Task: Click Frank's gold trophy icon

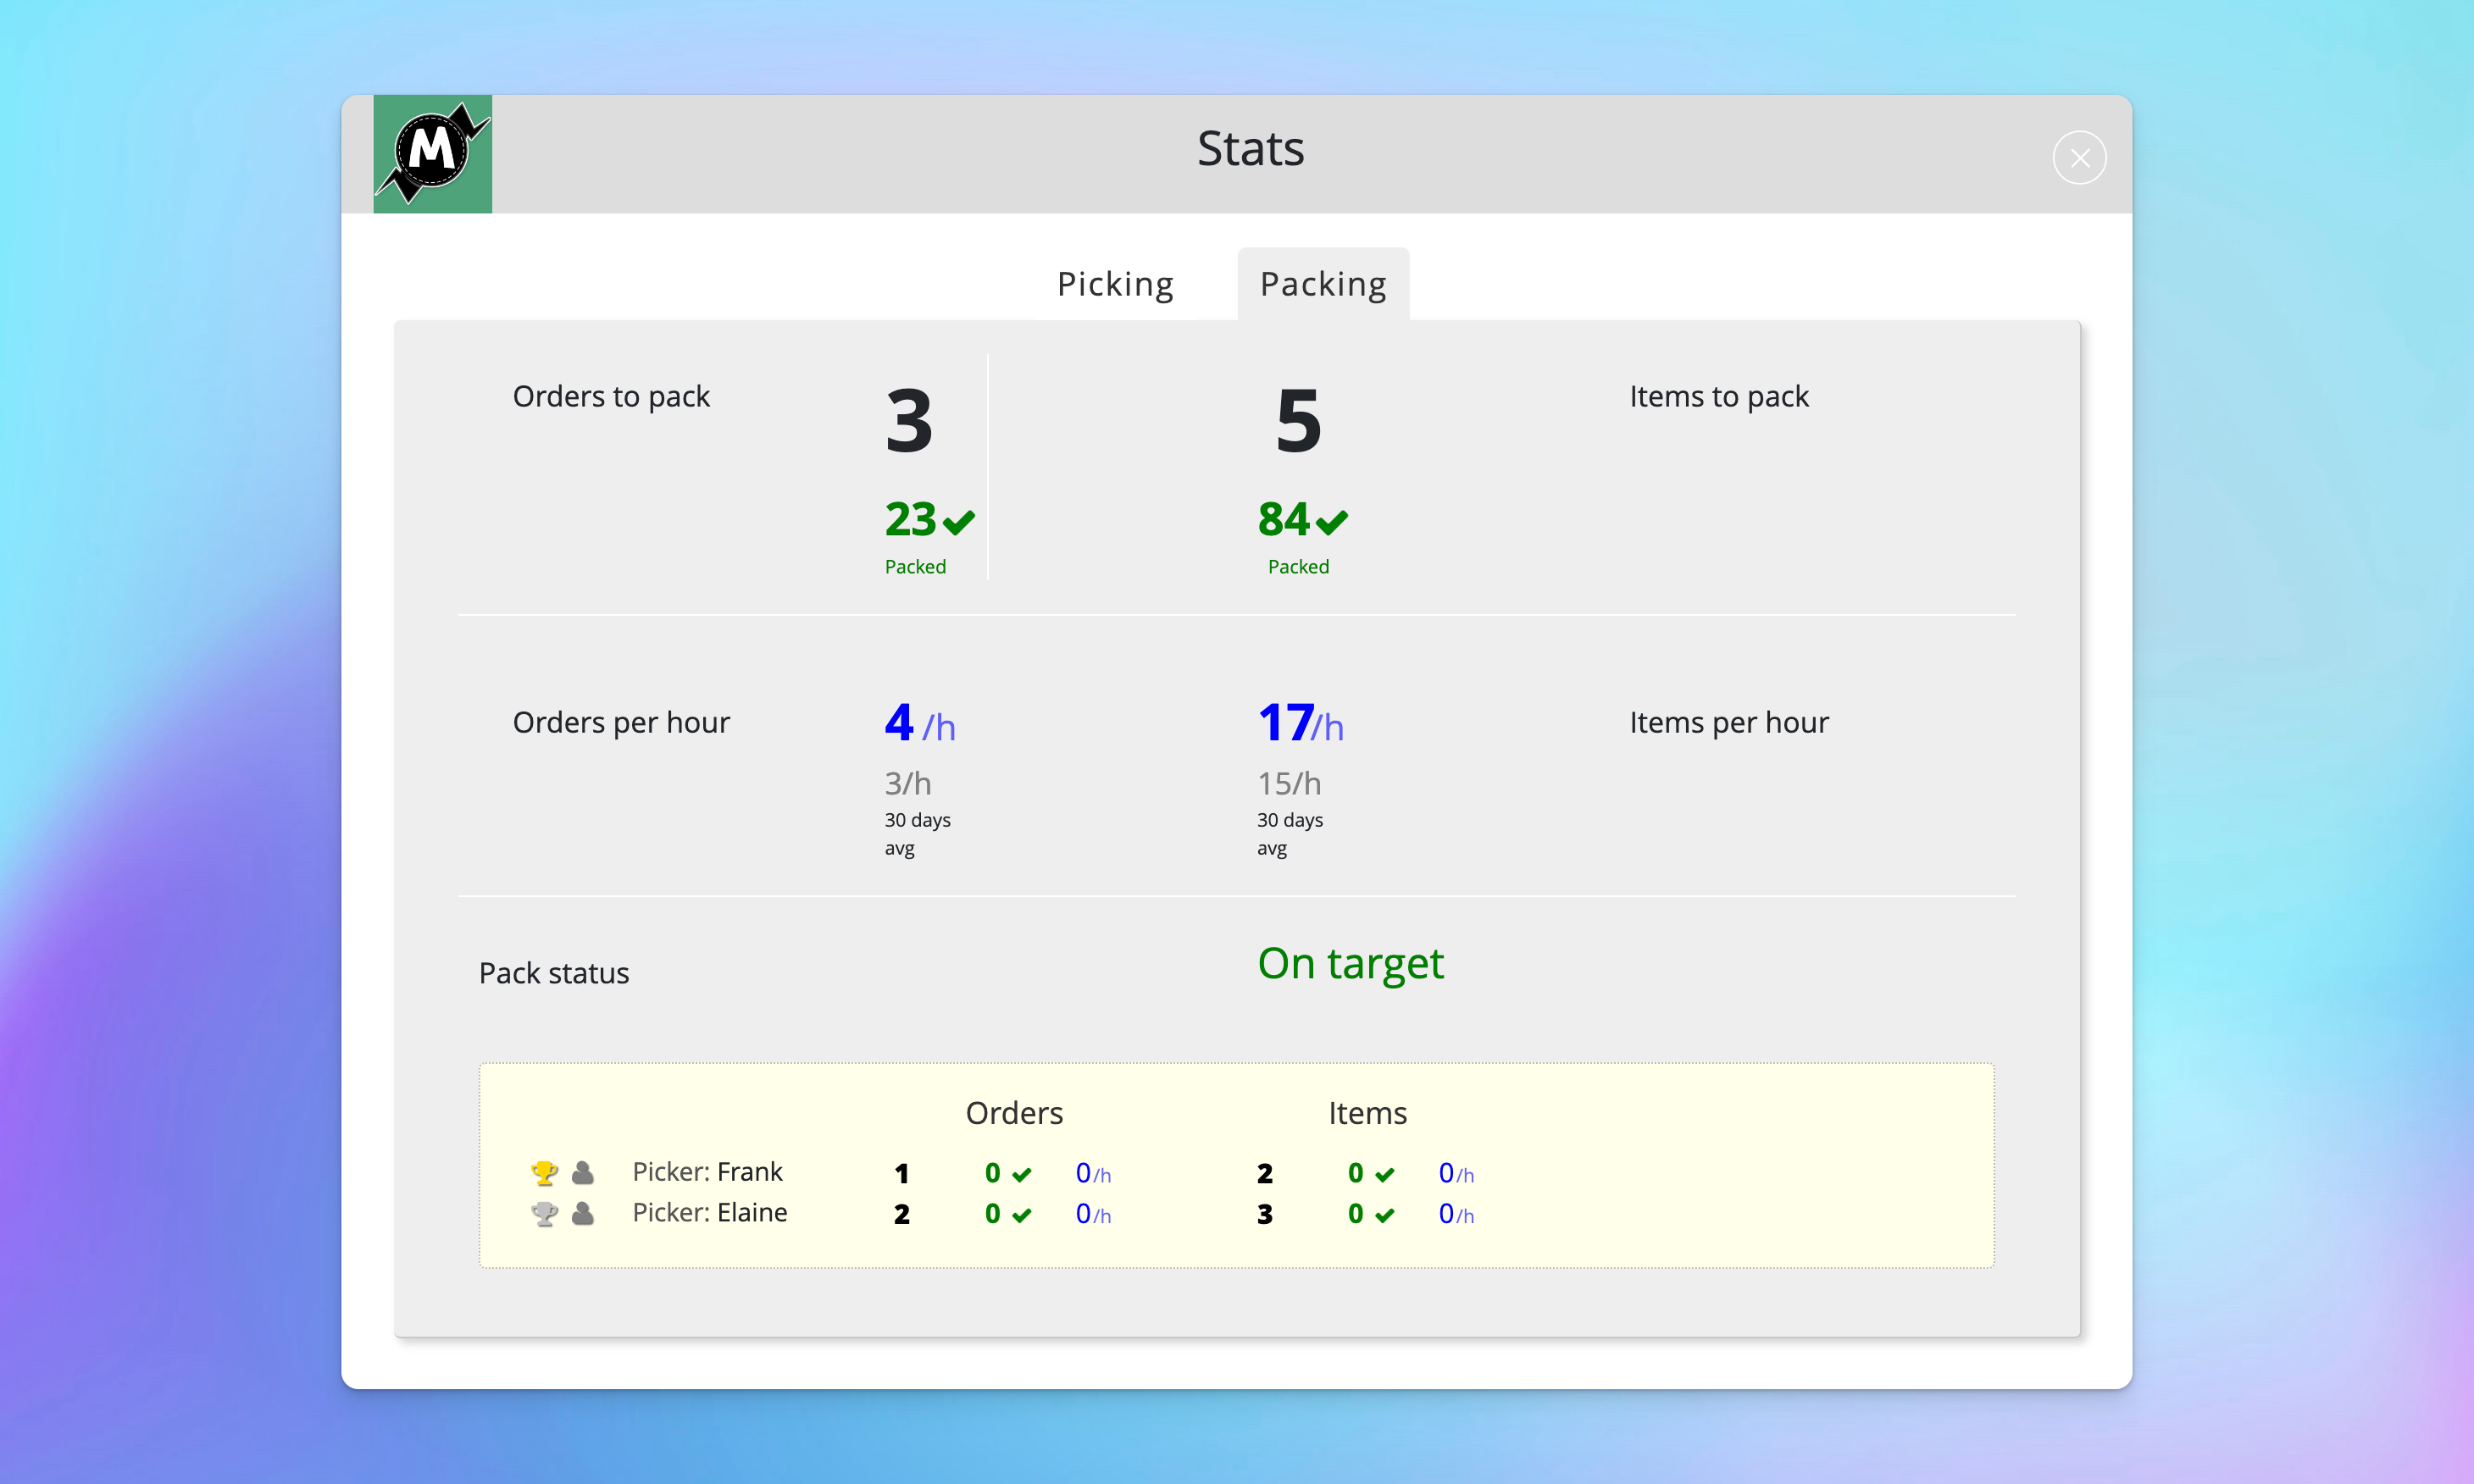Action: pyautogui.click(x=544, y=1172)
